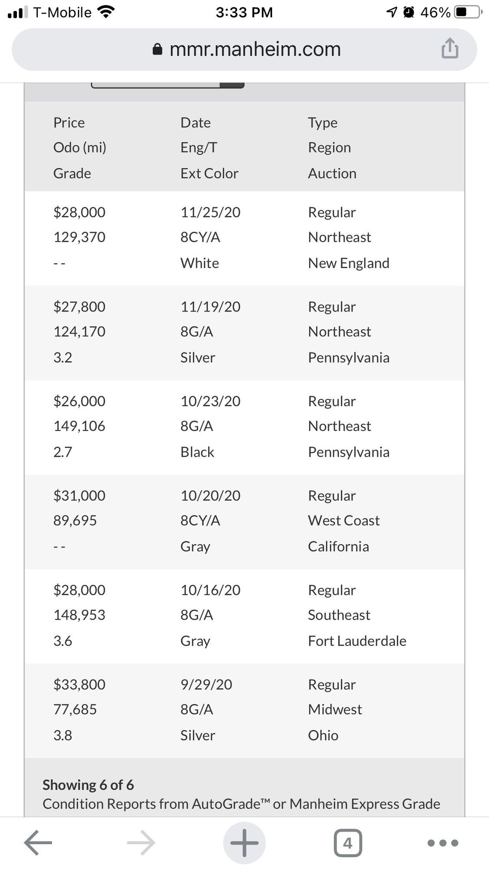Tap the Date column header

tap(196, 123)
